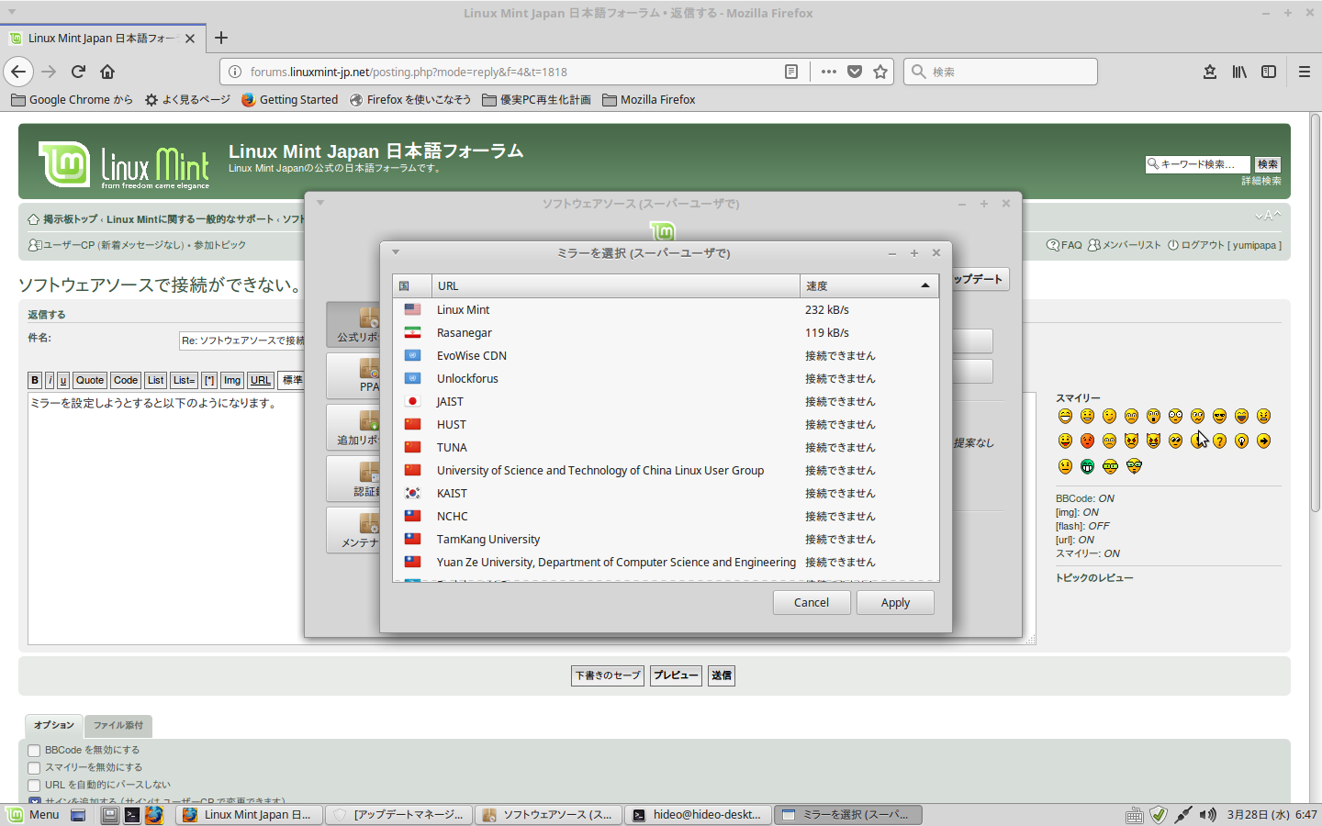Select the Rasanegar mirror row

pos(666,332)
